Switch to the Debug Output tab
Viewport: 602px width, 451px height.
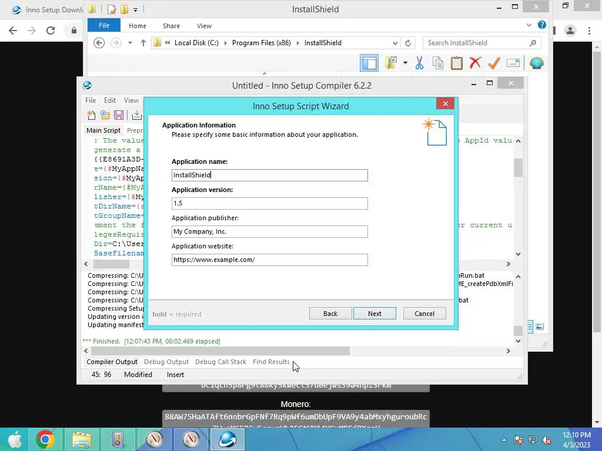(x=166, y=362)
